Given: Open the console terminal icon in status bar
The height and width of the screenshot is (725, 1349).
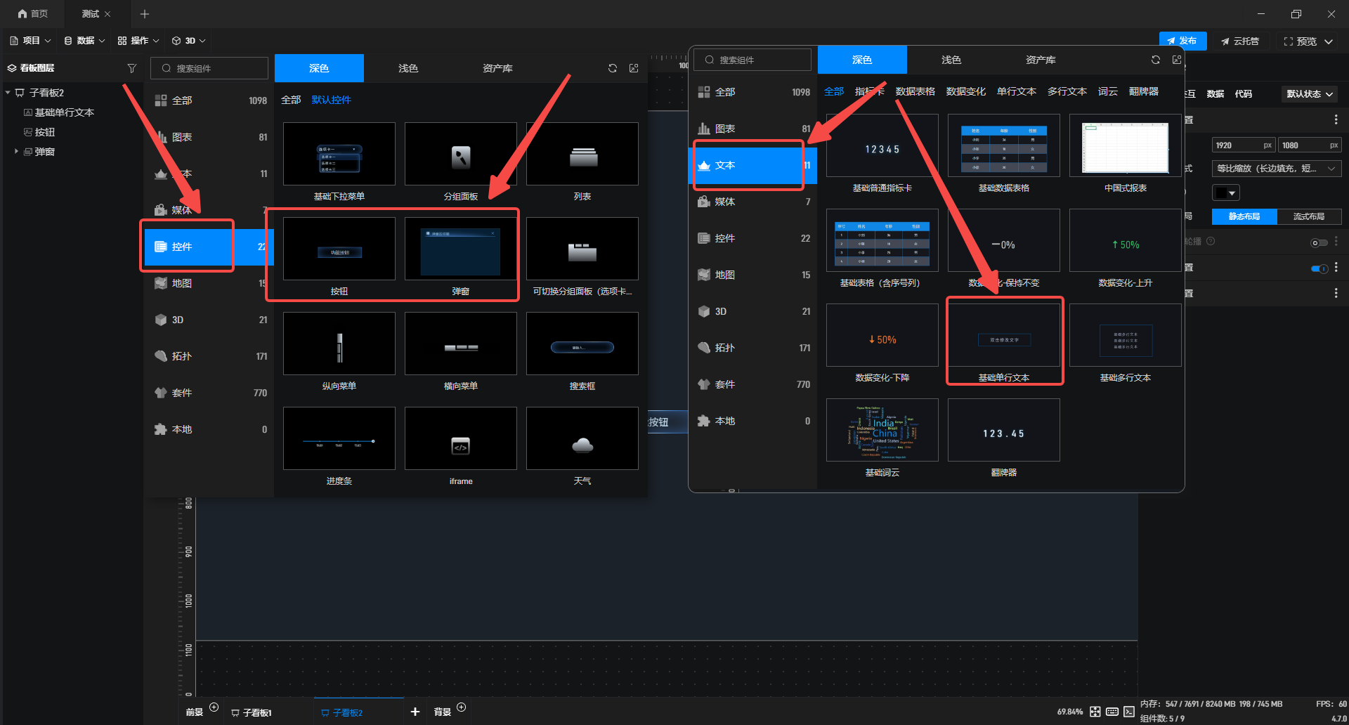Looking at the screenshot, I should click(1129, 712).
